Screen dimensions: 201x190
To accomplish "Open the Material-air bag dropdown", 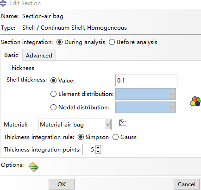I will point(75,124).
